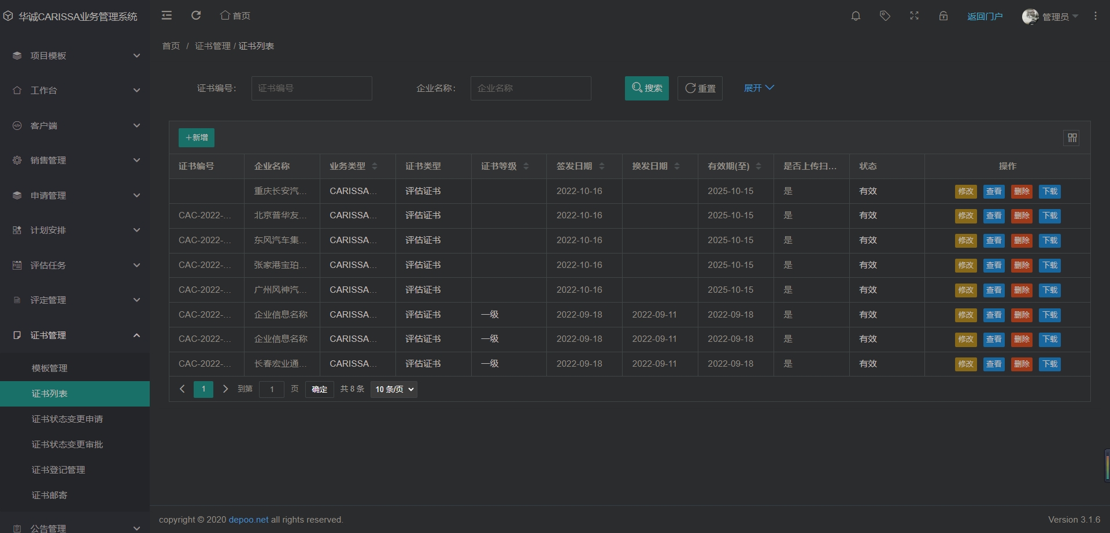Click 下载 for 张家港宝珀 row
This screenshot has height=533, width=1110.
(x=1050, y=266)
